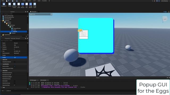
Task: Close the Baseplate tab
Action: pyautogui.click(x=38, y=12)
